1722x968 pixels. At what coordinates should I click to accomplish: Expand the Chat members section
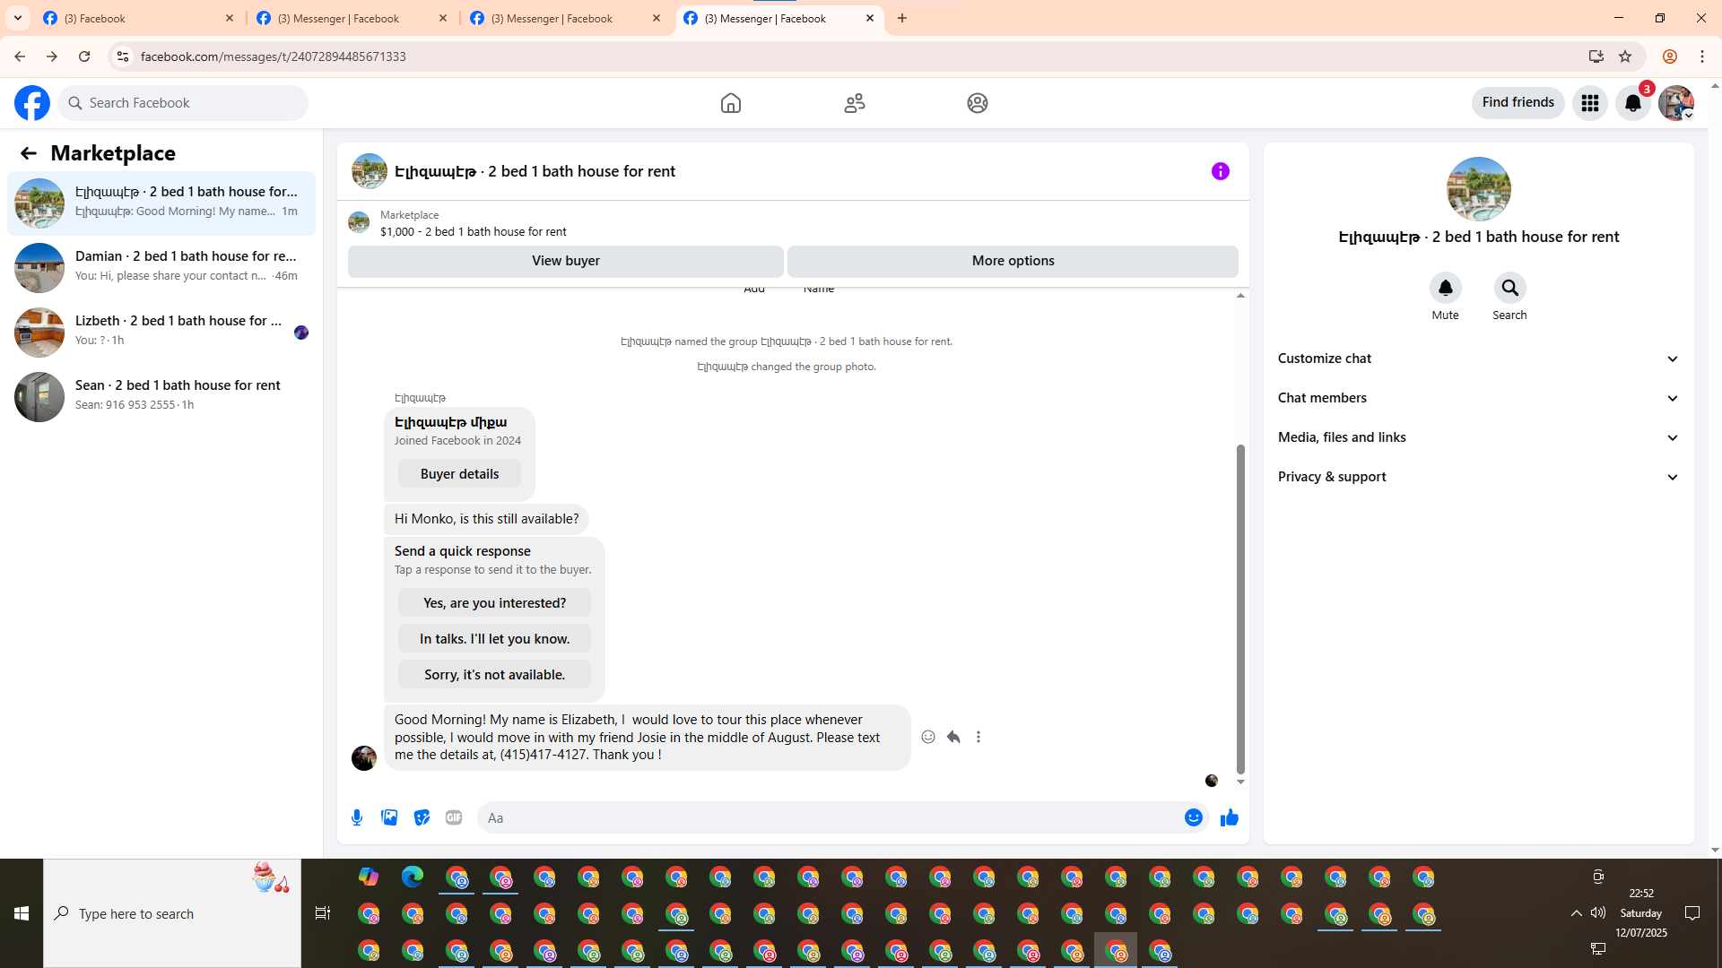1478,398
